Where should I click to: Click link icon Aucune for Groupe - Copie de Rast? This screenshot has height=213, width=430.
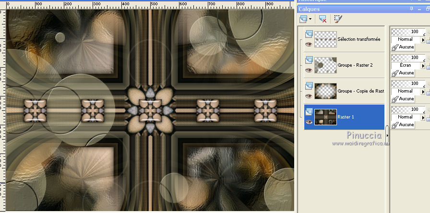tap(403, 99)
